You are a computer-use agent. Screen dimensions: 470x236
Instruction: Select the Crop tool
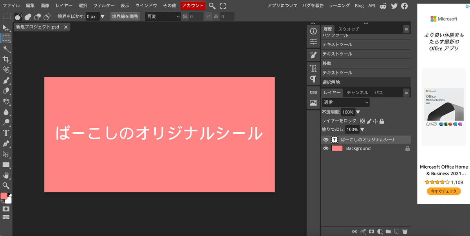tap(6, 59)
